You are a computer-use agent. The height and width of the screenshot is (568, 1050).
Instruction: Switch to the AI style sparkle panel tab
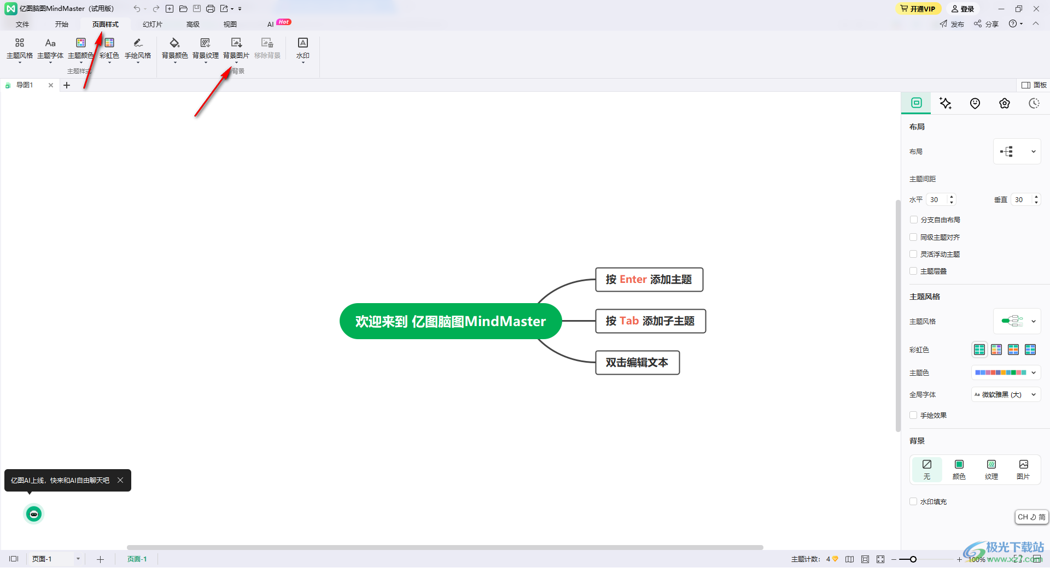pyautogui.click(x=946, y=103)
